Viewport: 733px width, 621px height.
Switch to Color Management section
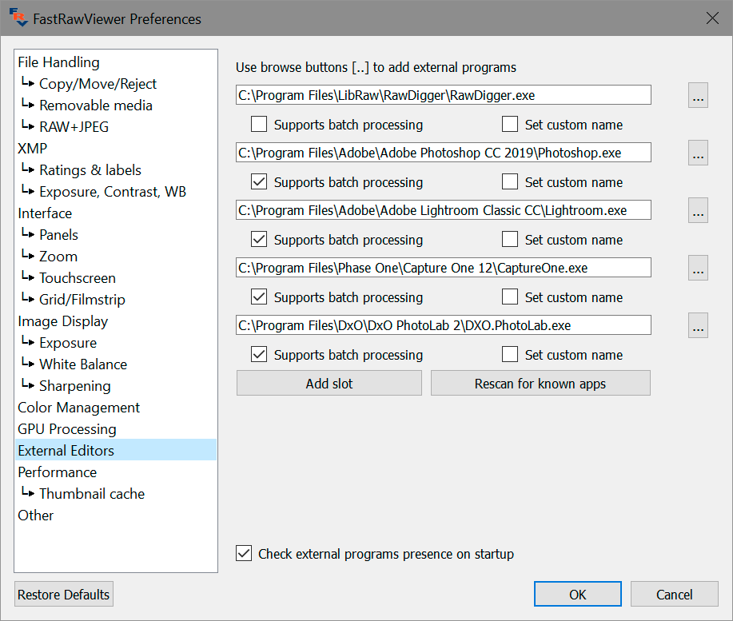[x=78, y=408]
